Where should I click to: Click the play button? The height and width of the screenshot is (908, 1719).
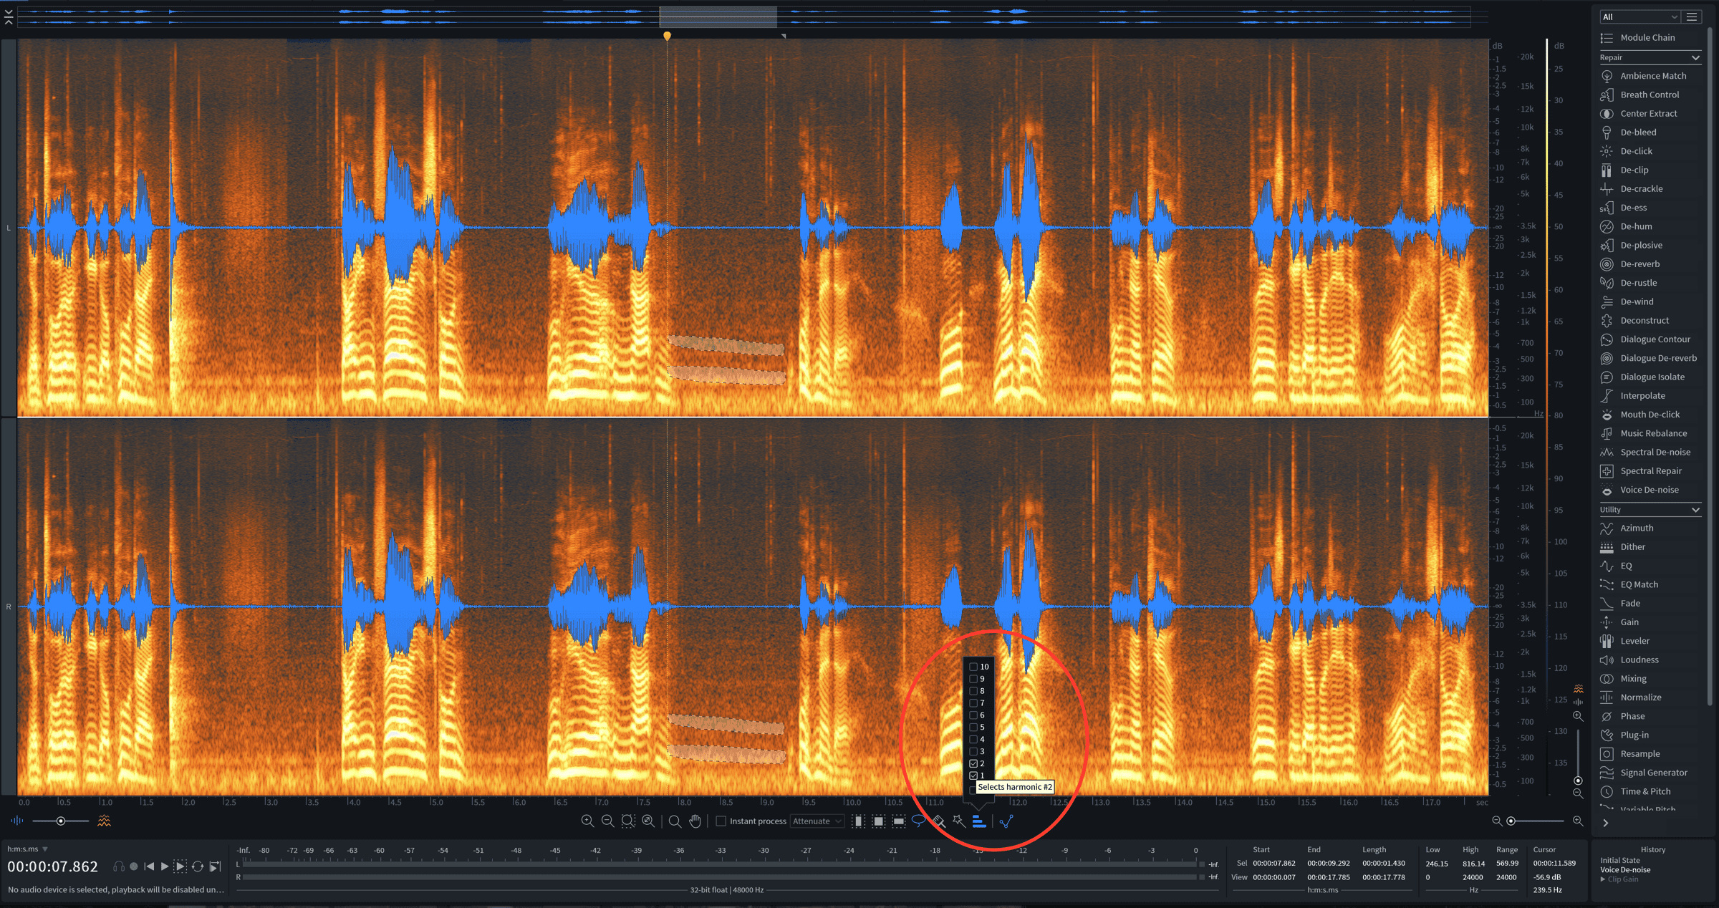(164, 866)
